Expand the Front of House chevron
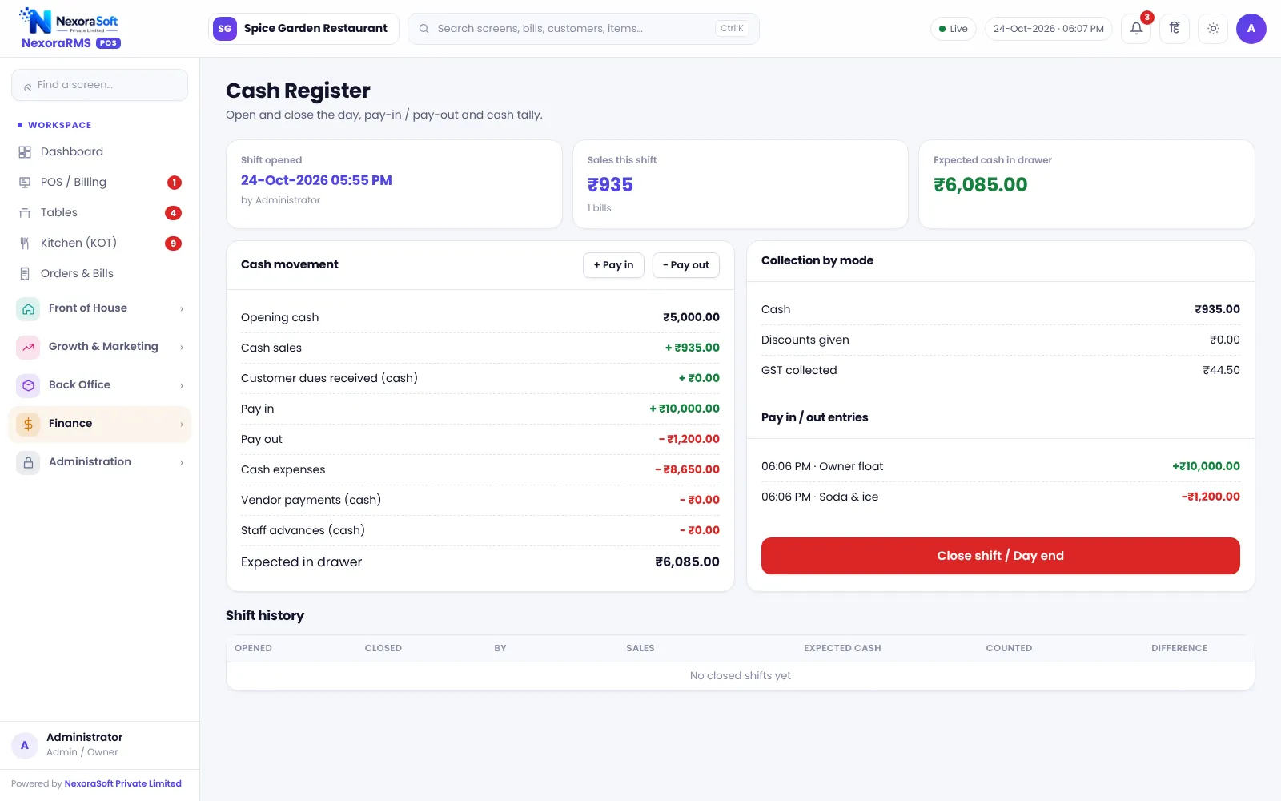 coord(182,309)
